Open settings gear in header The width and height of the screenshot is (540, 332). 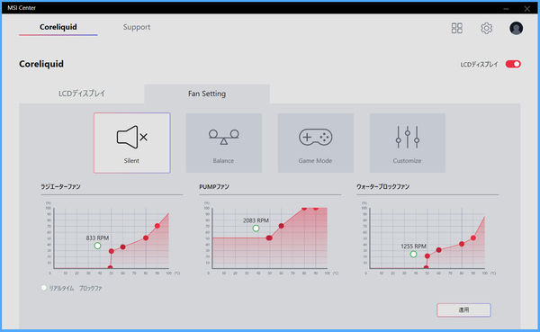[x=486, y=28]
